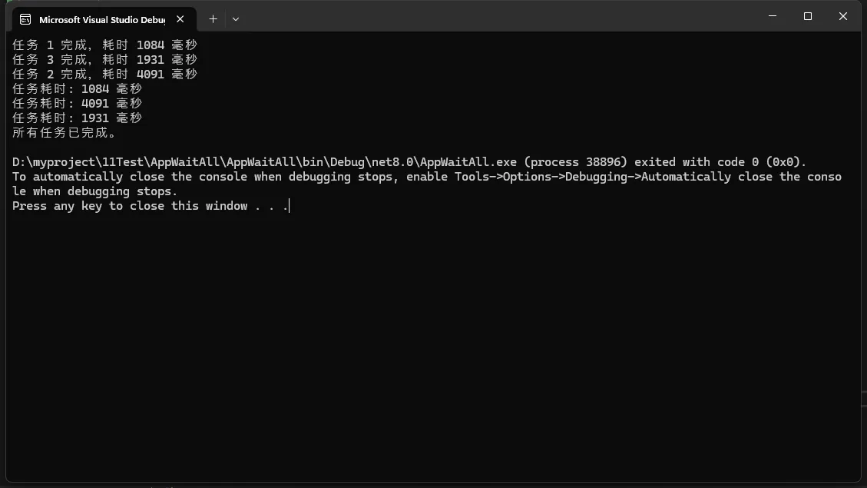The image size is (867, 488).
Task: Expand the new tab profile dropdown chevron
Action: [236, 18]
